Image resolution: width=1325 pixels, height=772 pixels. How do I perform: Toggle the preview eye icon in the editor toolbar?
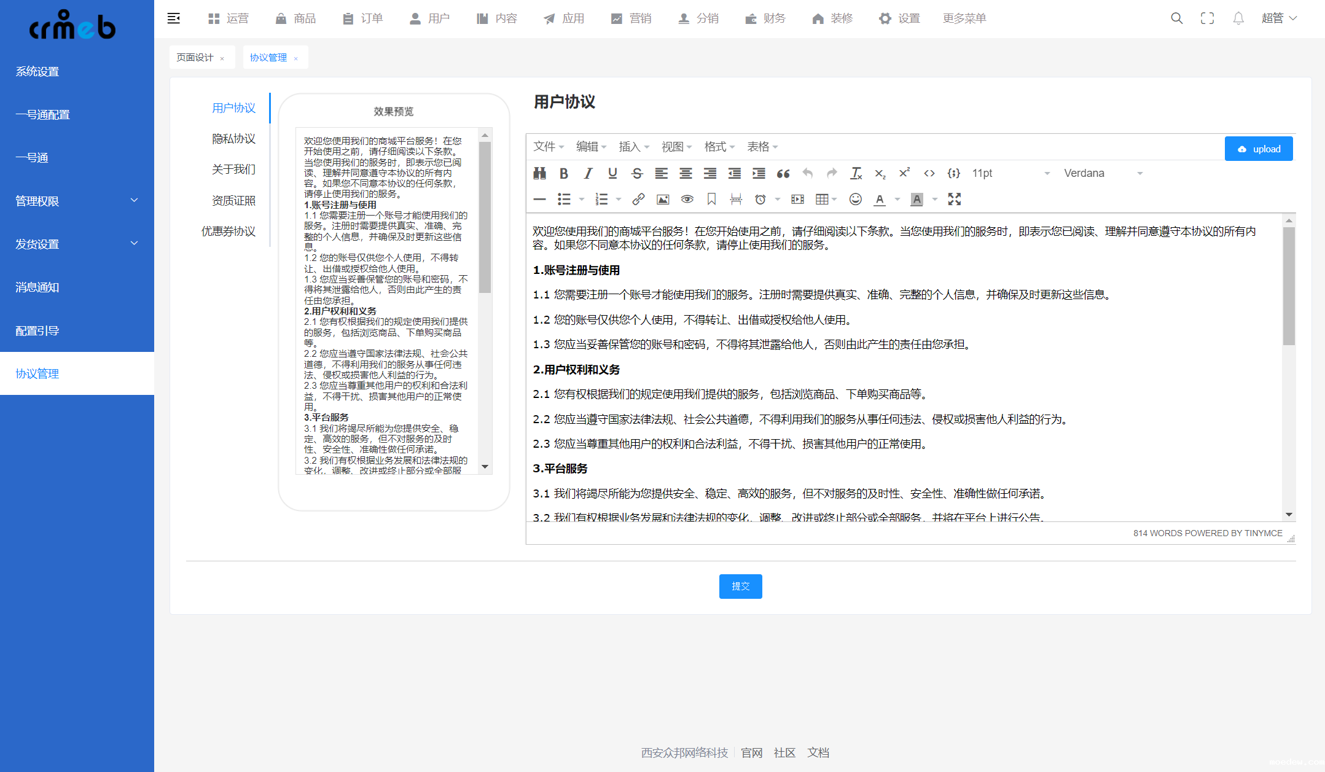click(687, 199)
